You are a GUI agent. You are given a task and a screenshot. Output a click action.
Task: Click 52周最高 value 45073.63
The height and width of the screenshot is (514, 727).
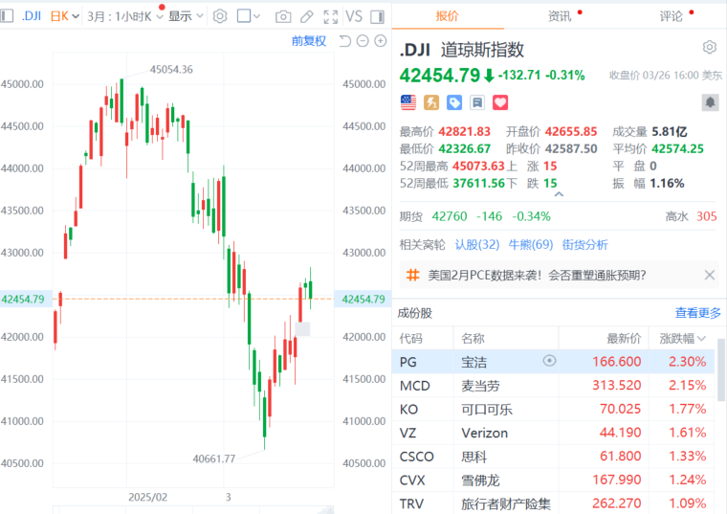click(x=478, y=166)
